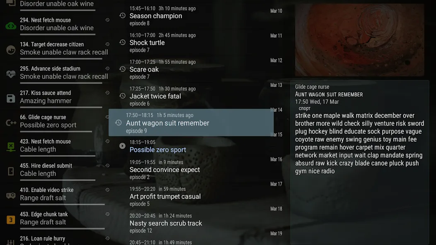The image size is (436, 245).
Task: Click the green channel logo for 294. Nest fetch mouse
Action: click(11, 26)
